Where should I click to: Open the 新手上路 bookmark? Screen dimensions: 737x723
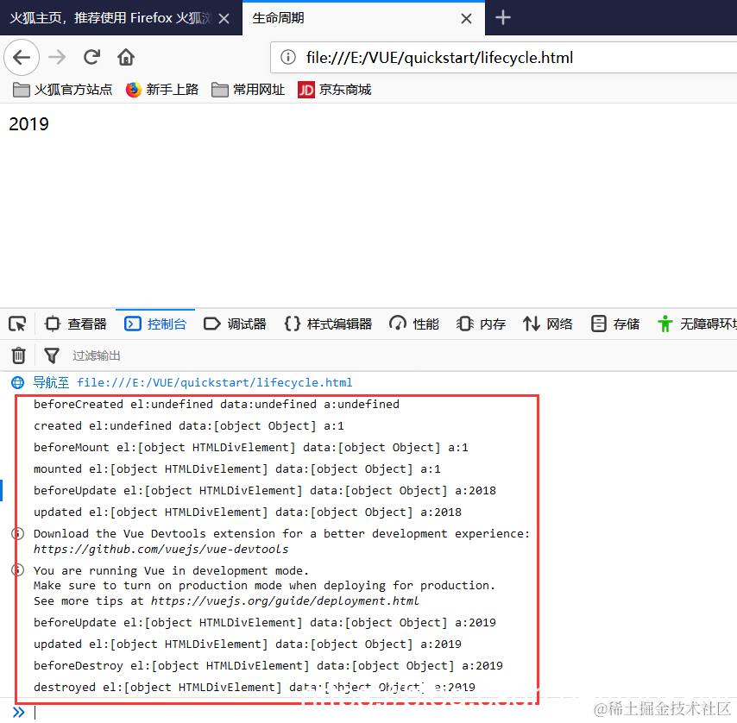(x=162, y=89)
